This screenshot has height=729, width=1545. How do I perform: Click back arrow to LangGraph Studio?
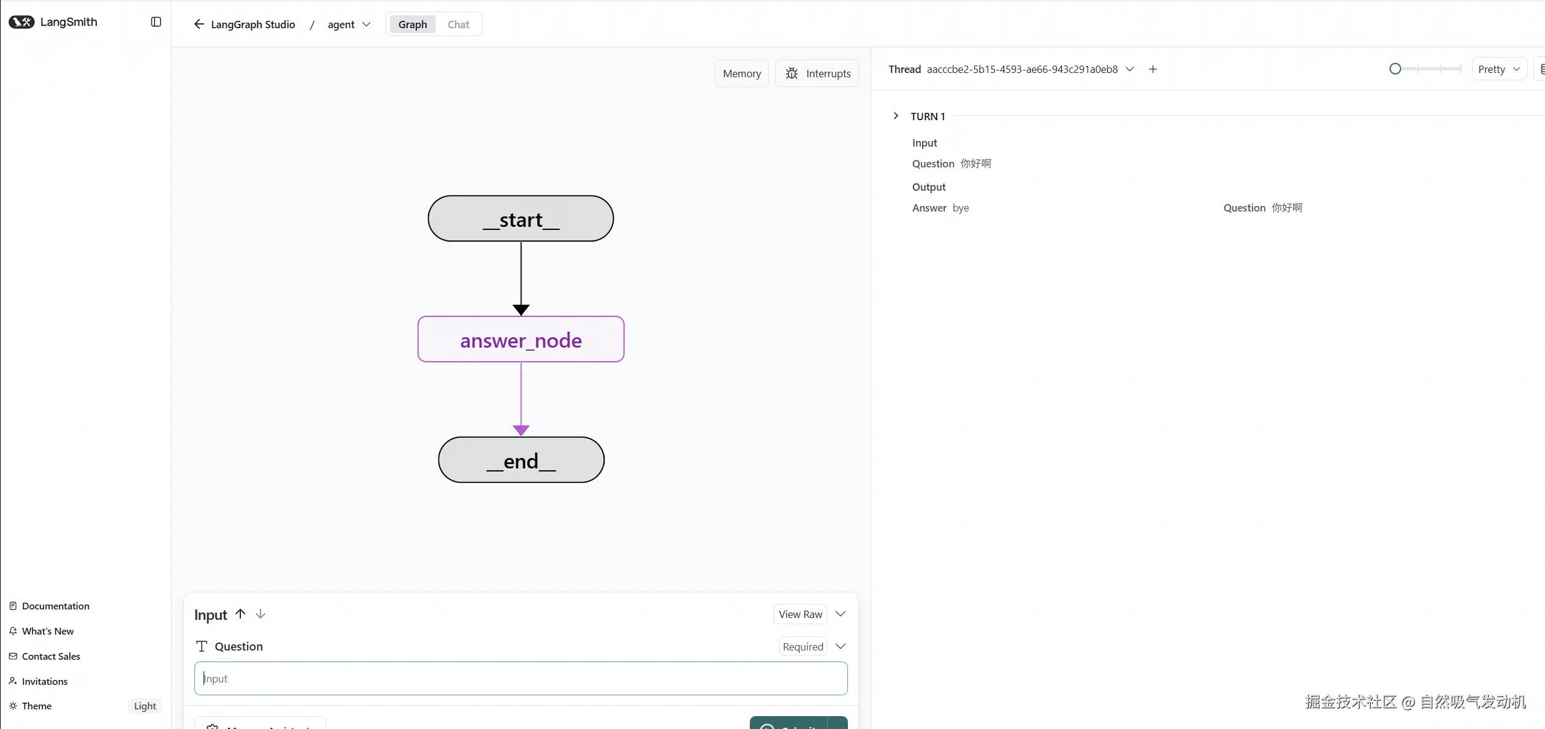199,25
